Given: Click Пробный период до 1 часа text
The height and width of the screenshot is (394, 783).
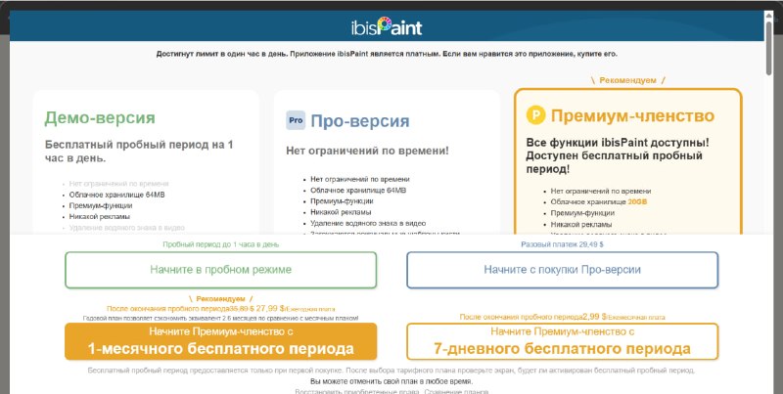Looking at the screenshot, I should pos(221,244).
